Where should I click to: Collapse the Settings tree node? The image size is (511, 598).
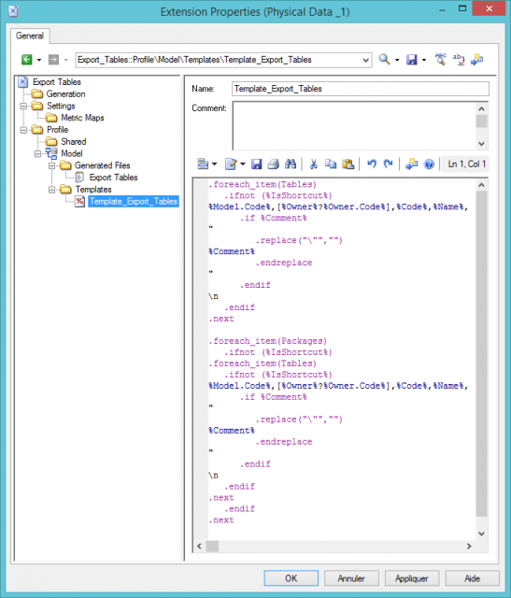pyautogui.click(x=23, y=106)
